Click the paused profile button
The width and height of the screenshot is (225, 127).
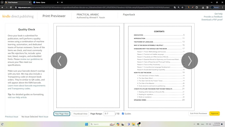(215, 7)
